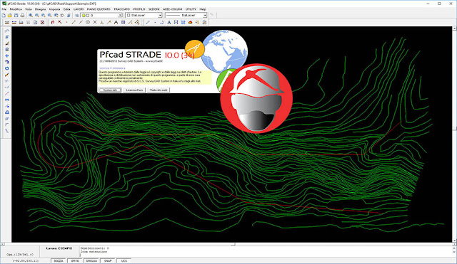457x264 pixels.
Task: Click the red and orange fill icon
Action: (x=190, y=22)
